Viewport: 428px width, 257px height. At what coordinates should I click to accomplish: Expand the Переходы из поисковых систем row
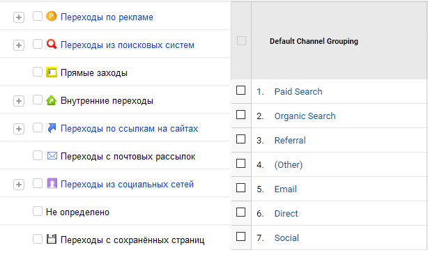(x=19, y=45)
